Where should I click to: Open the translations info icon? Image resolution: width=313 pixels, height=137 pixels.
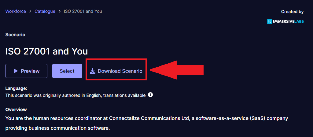click(150, 95)
